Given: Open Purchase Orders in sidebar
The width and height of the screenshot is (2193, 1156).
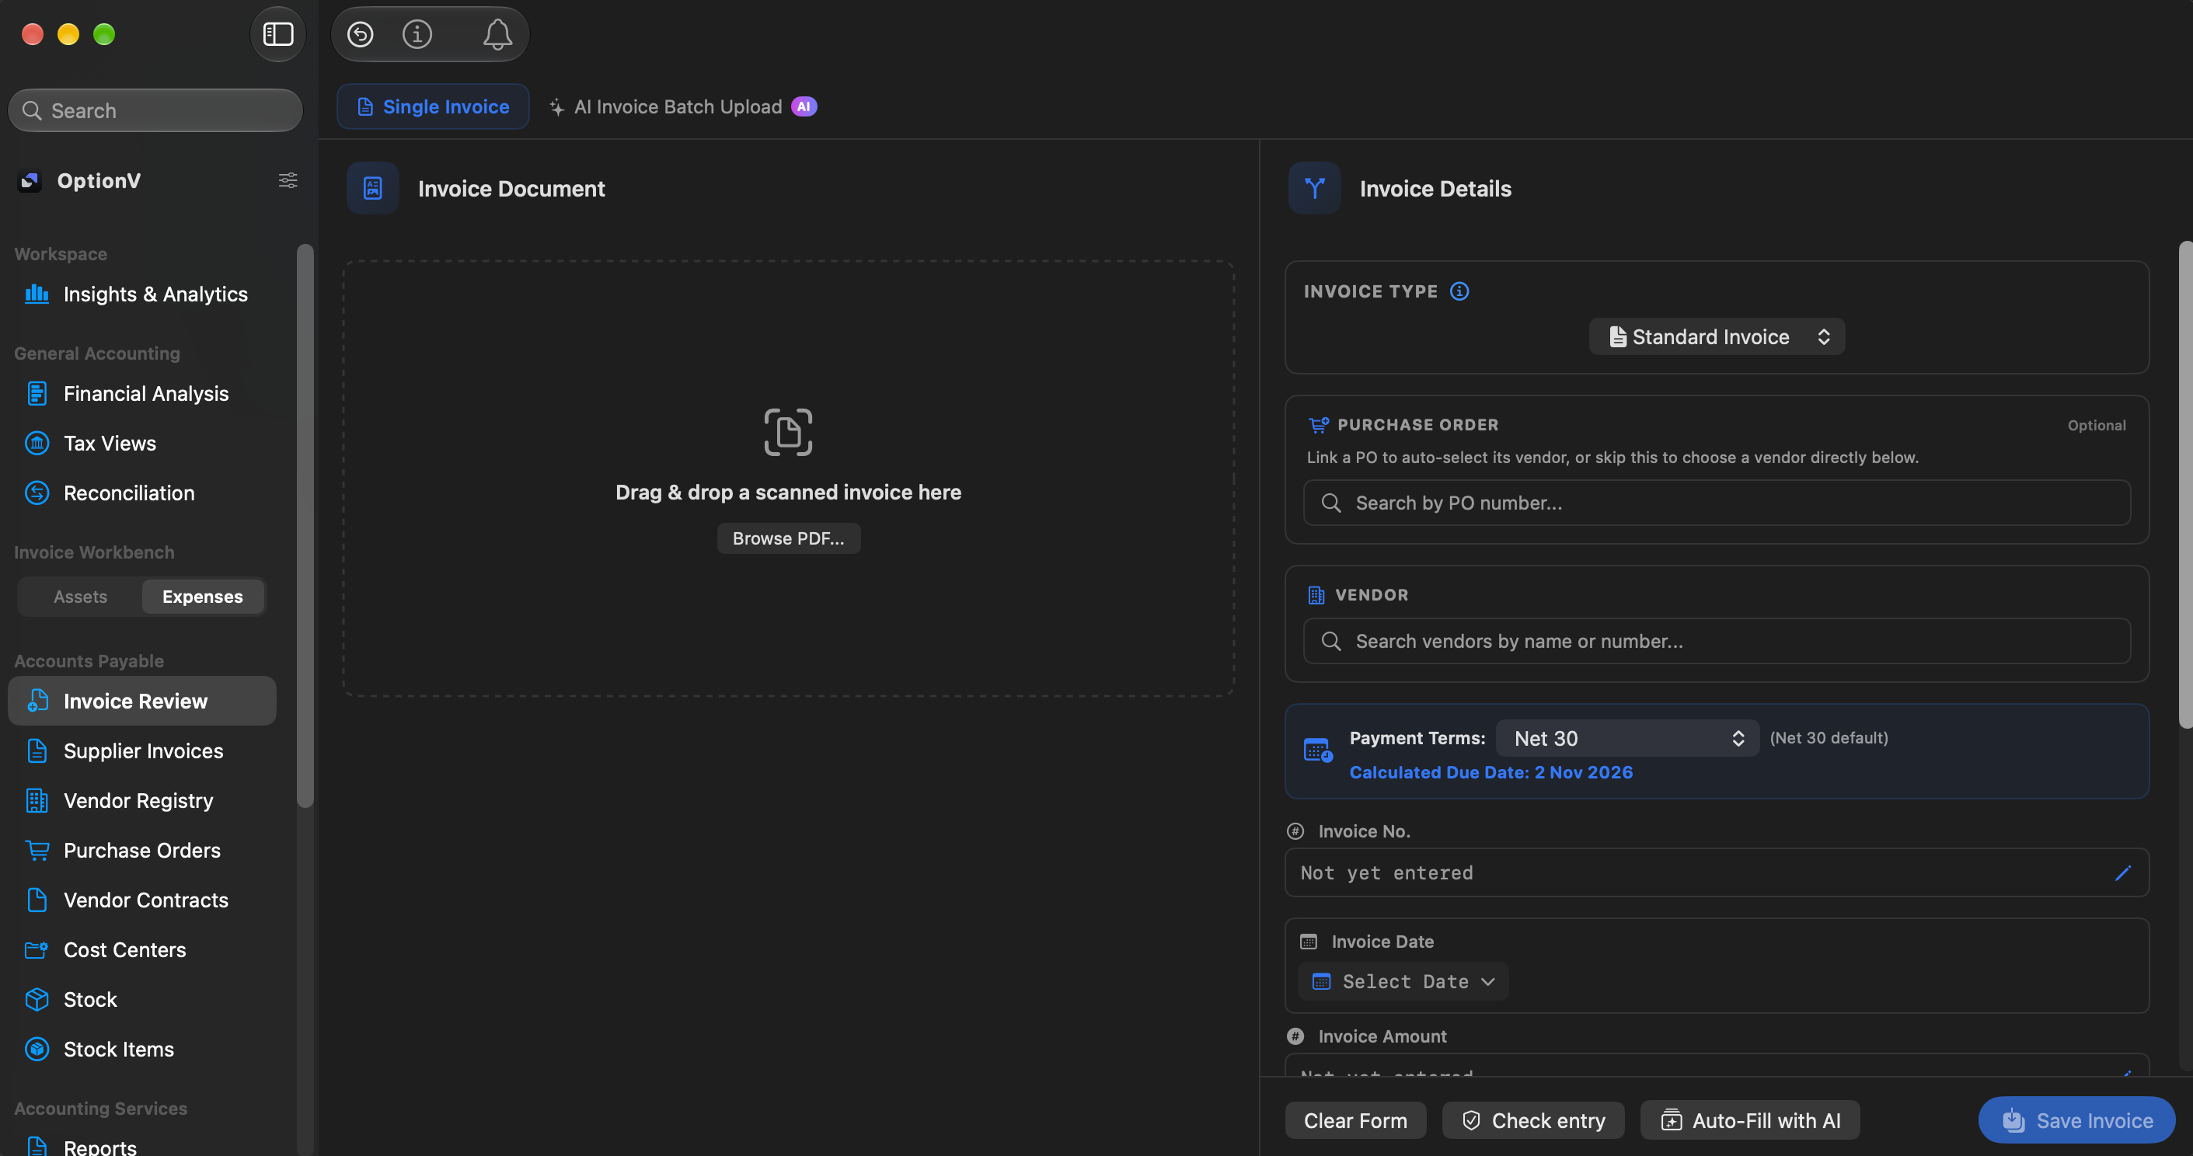Looking at the screenshot, I should click(142, 851).
